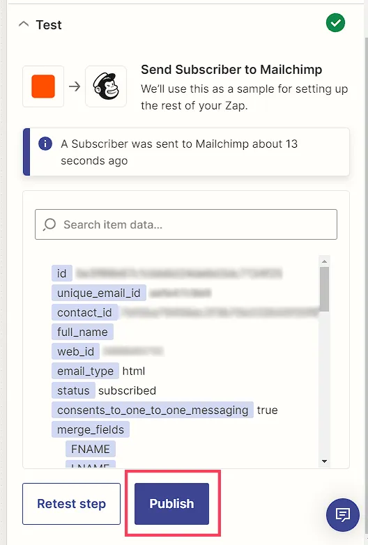Select the consents_to_one_to_one_messaging tag
This screenshot has height=545, width=368.
153,410
